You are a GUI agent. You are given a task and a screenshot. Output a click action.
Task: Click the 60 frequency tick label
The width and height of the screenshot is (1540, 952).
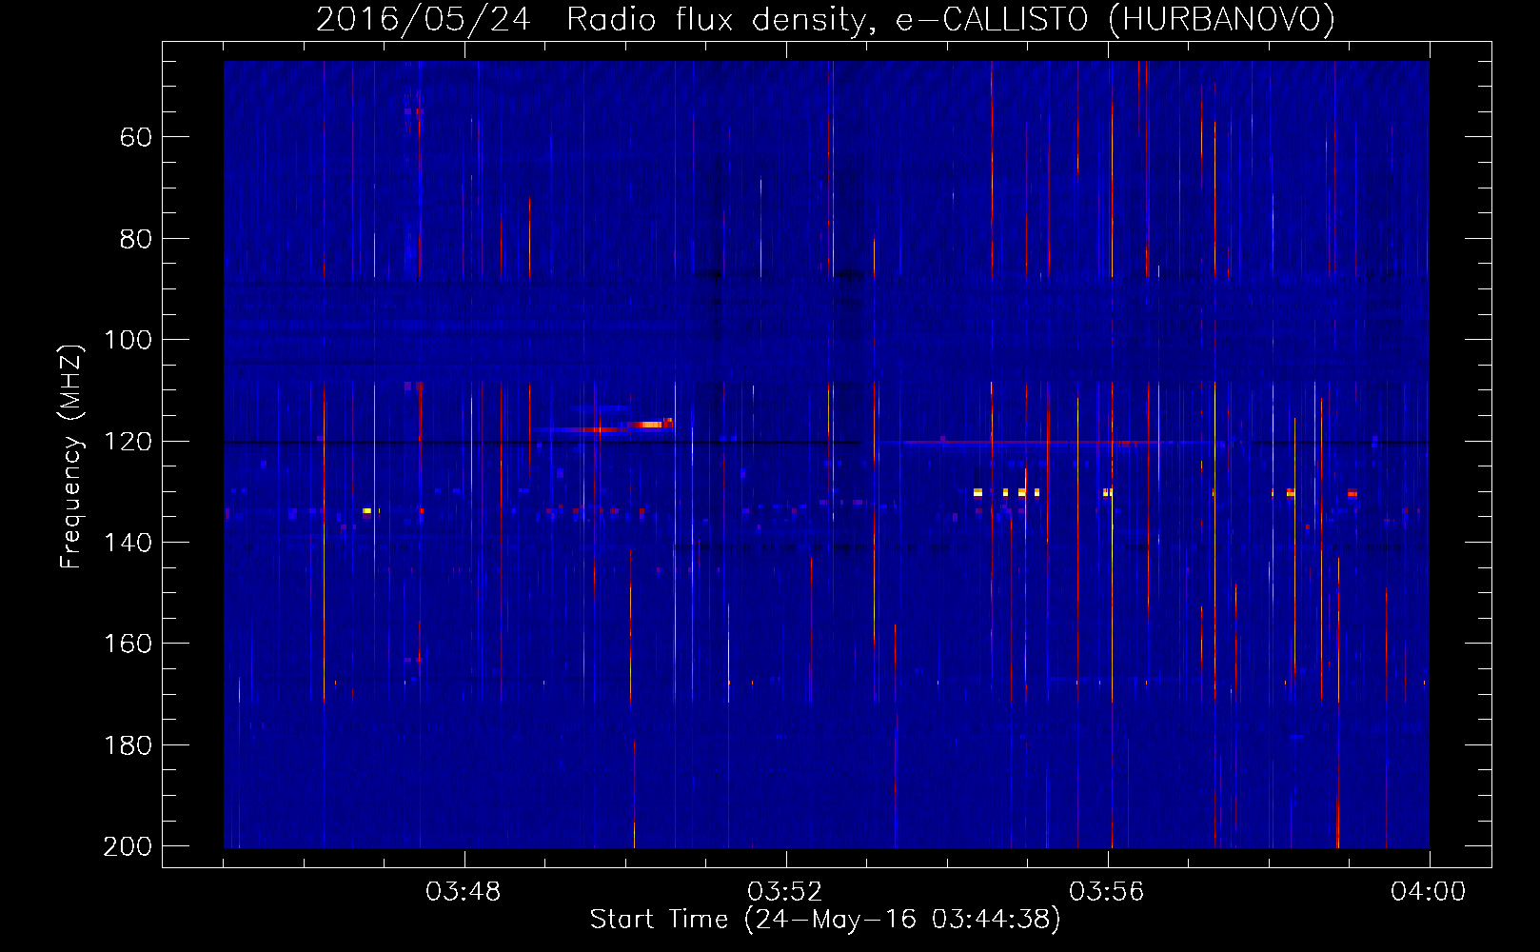(x=136, y=137)
